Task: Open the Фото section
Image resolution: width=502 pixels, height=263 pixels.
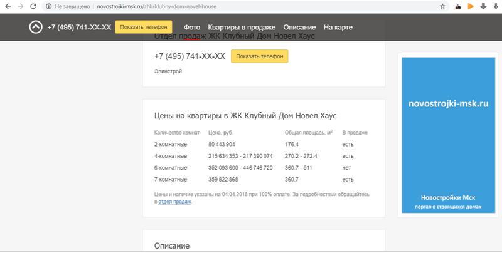Action: (x=192, y=28)
